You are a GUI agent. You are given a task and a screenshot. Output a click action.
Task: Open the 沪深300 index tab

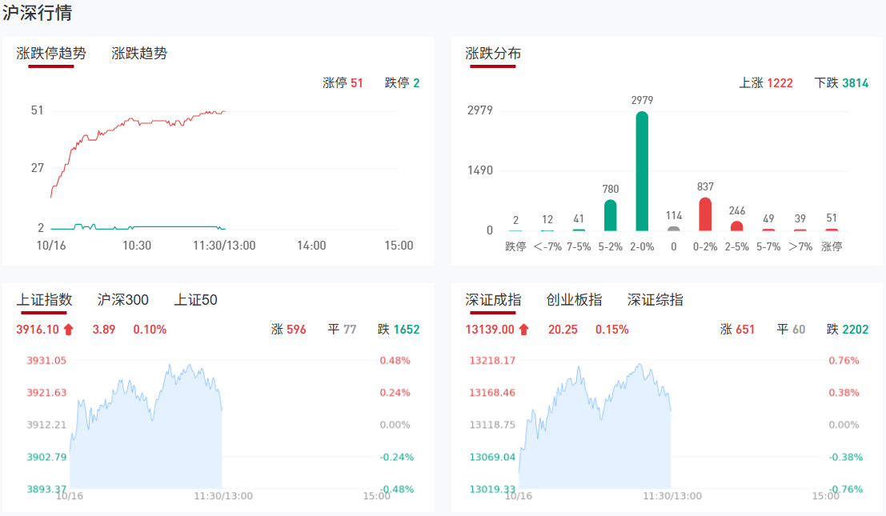tap(123, 300)
